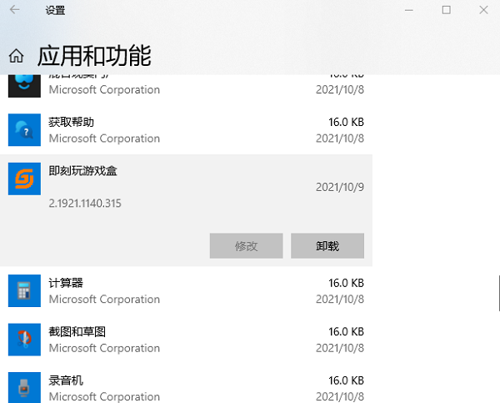Screen dimensions: 500x403
Task: Select the 计算器 list entry name
Action: [x=66, y=283]
